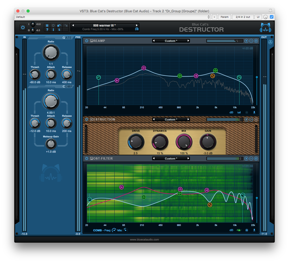
Task: Click the dB scale icon in Post-Filter section
Action: point(231,230)
